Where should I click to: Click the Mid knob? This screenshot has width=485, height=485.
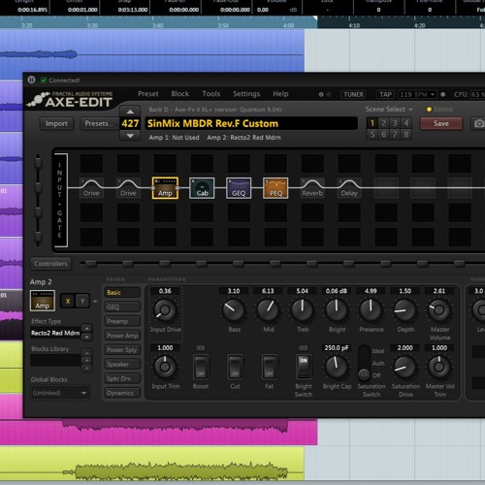click(x=268, y=310)
